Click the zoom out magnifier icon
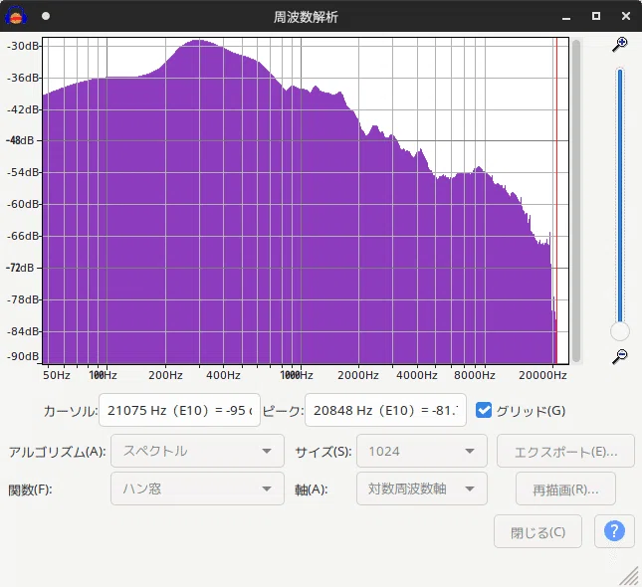The width and height of the screenshot is (642, 587). [620, 356]
